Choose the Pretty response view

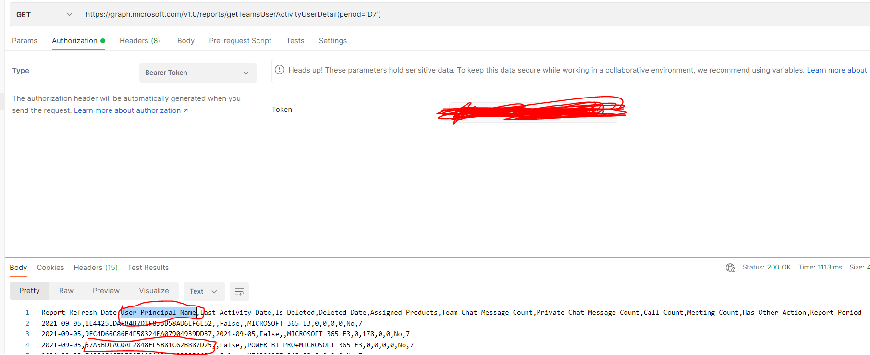point(29,291)
